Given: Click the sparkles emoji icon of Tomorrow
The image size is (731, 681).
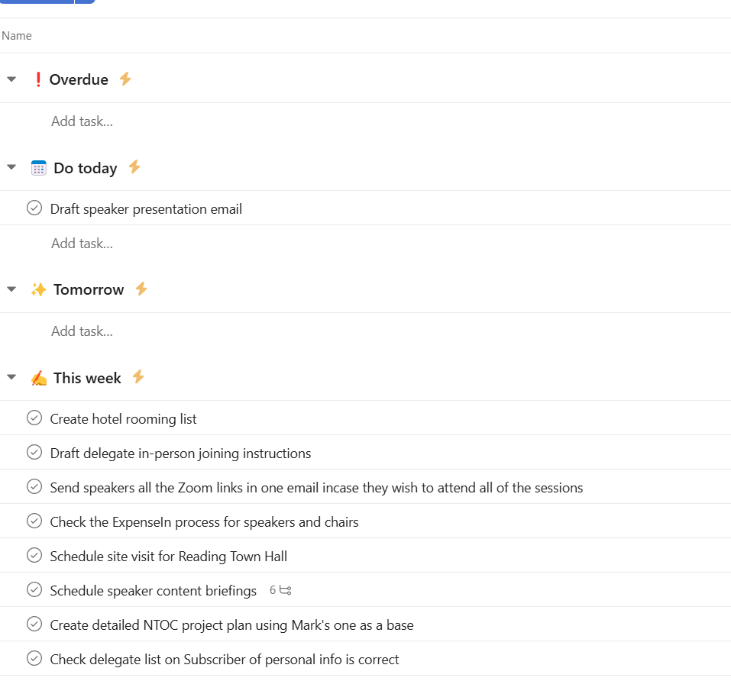Looking at the screenshot, I should coord(38,289).
